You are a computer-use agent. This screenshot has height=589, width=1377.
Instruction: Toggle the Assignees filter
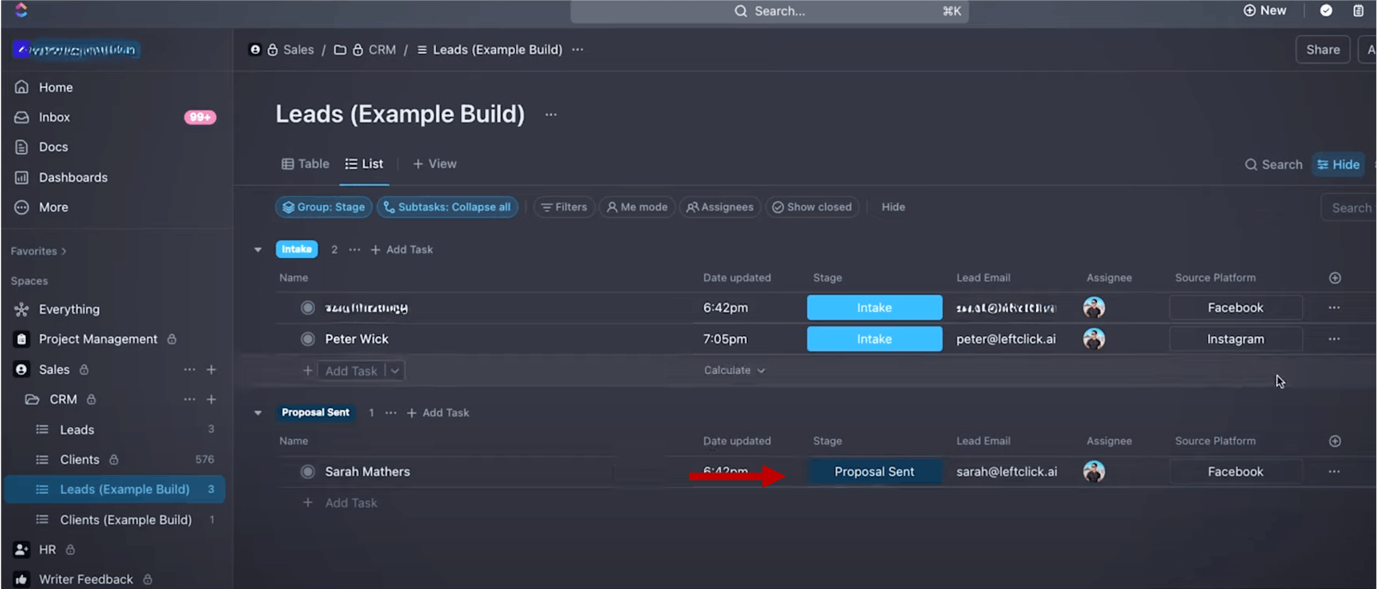pos(719,207)
